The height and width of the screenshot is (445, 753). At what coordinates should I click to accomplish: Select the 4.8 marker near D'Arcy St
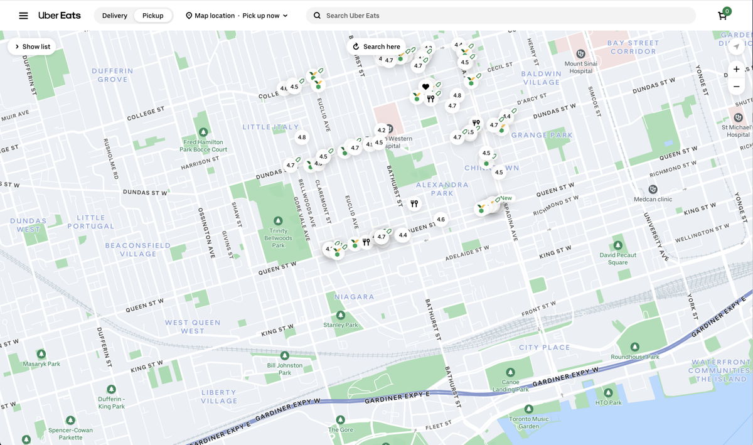[457, 96]
